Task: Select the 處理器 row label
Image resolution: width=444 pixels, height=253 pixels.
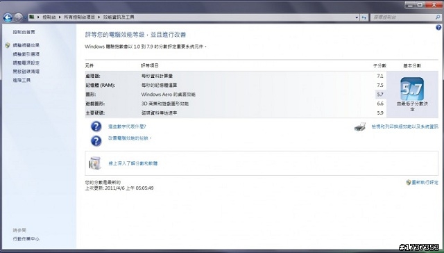Action: pyautogui.click(x=92, y=76)
